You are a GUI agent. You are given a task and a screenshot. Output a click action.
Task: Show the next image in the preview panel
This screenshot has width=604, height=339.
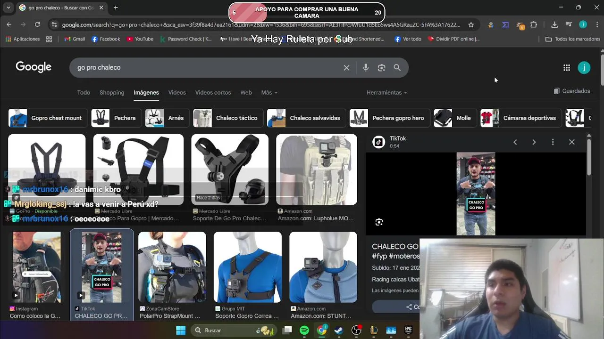[x=534, y=142]
